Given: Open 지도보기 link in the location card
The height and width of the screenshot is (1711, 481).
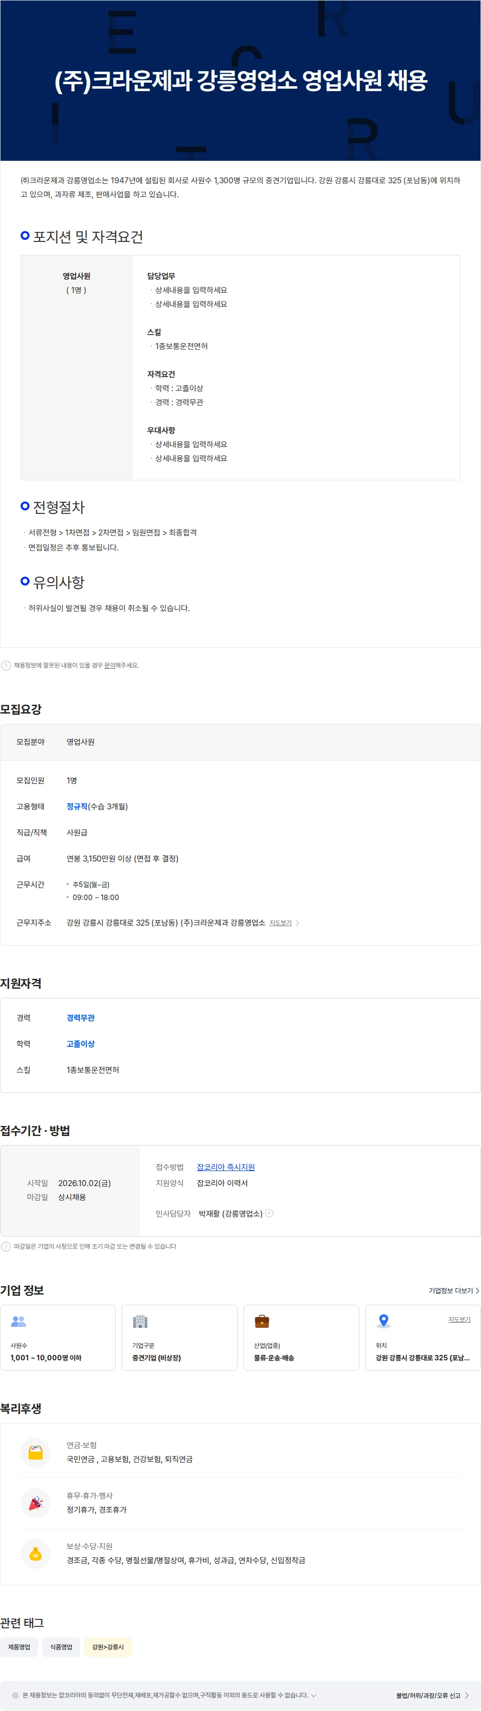Looking at the screenshot, I should coord(459,1319).
